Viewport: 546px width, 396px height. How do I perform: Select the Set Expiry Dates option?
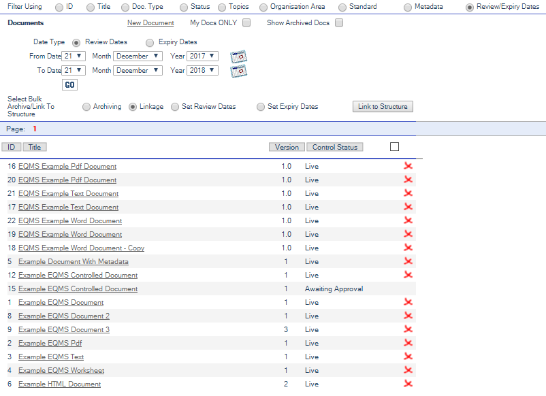[x=261, y=108]
